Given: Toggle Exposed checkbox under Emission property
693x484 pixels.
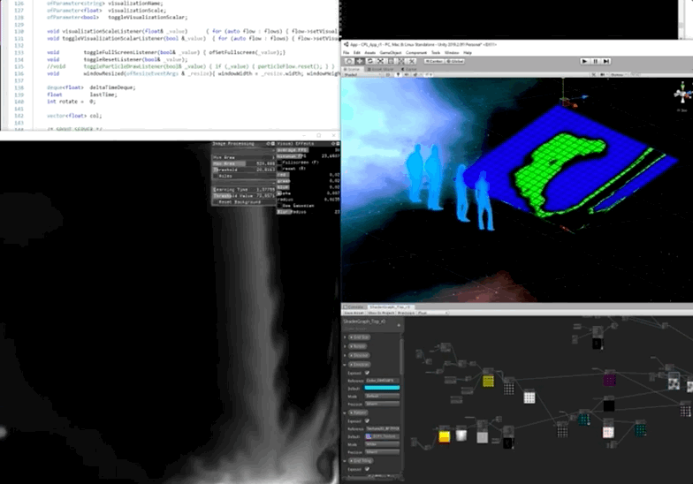Looking at the screenshot, I should pos(368,373).
